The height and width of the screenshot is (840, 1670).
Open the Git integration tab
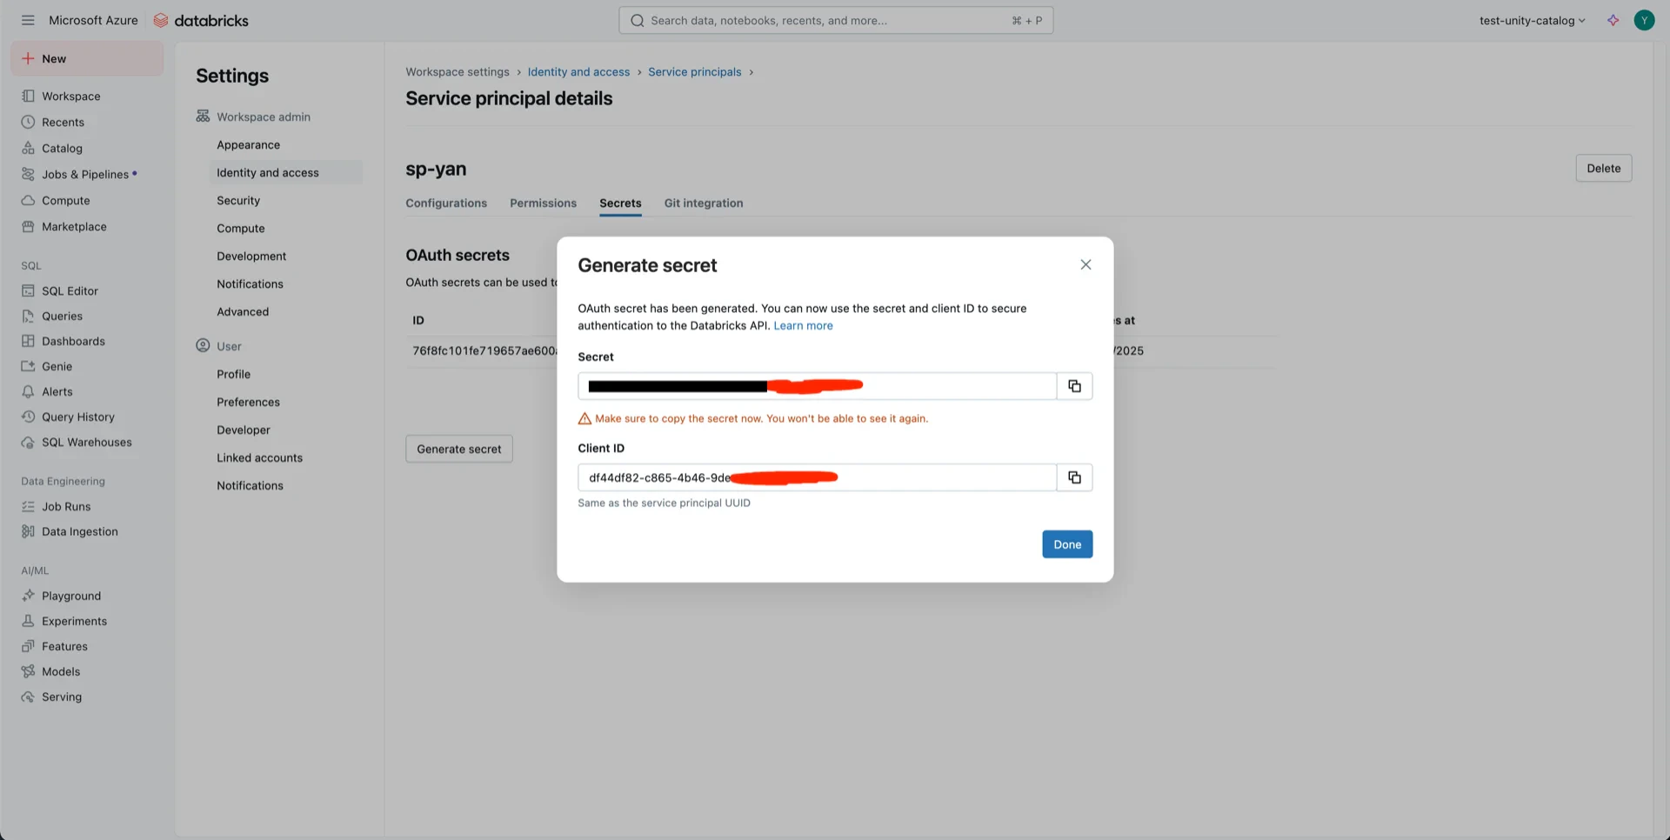704,203
